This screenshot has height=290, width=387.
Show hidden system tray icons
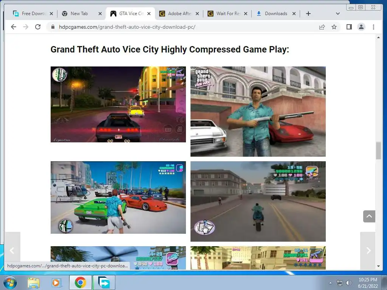point(330,283)
